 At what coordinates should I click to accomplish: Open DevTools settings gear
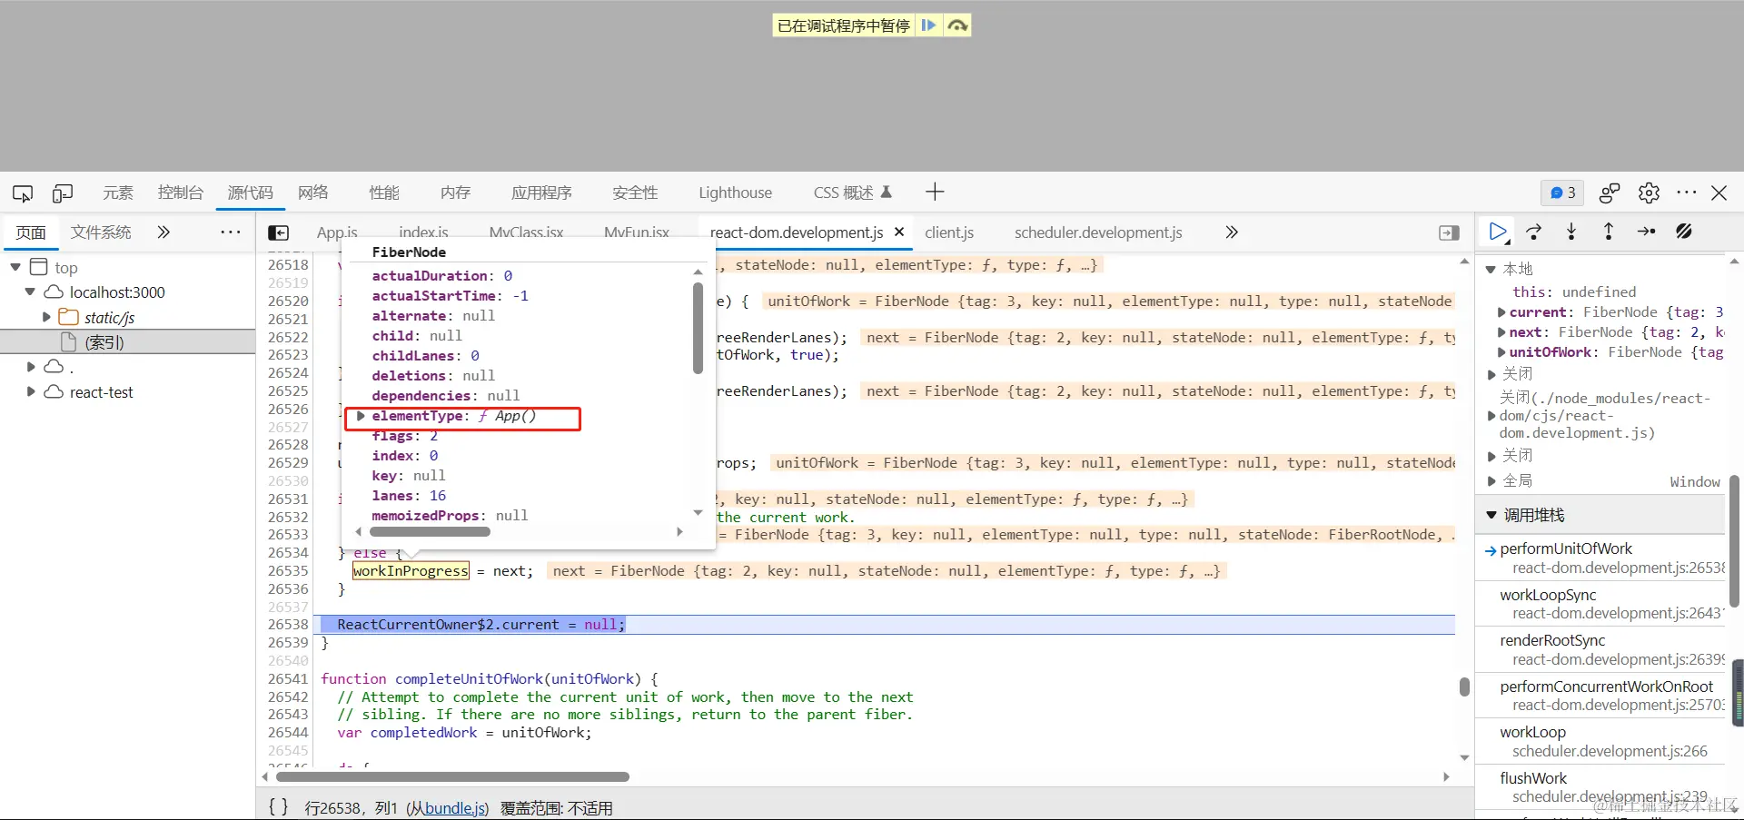tap(1649, 193)
